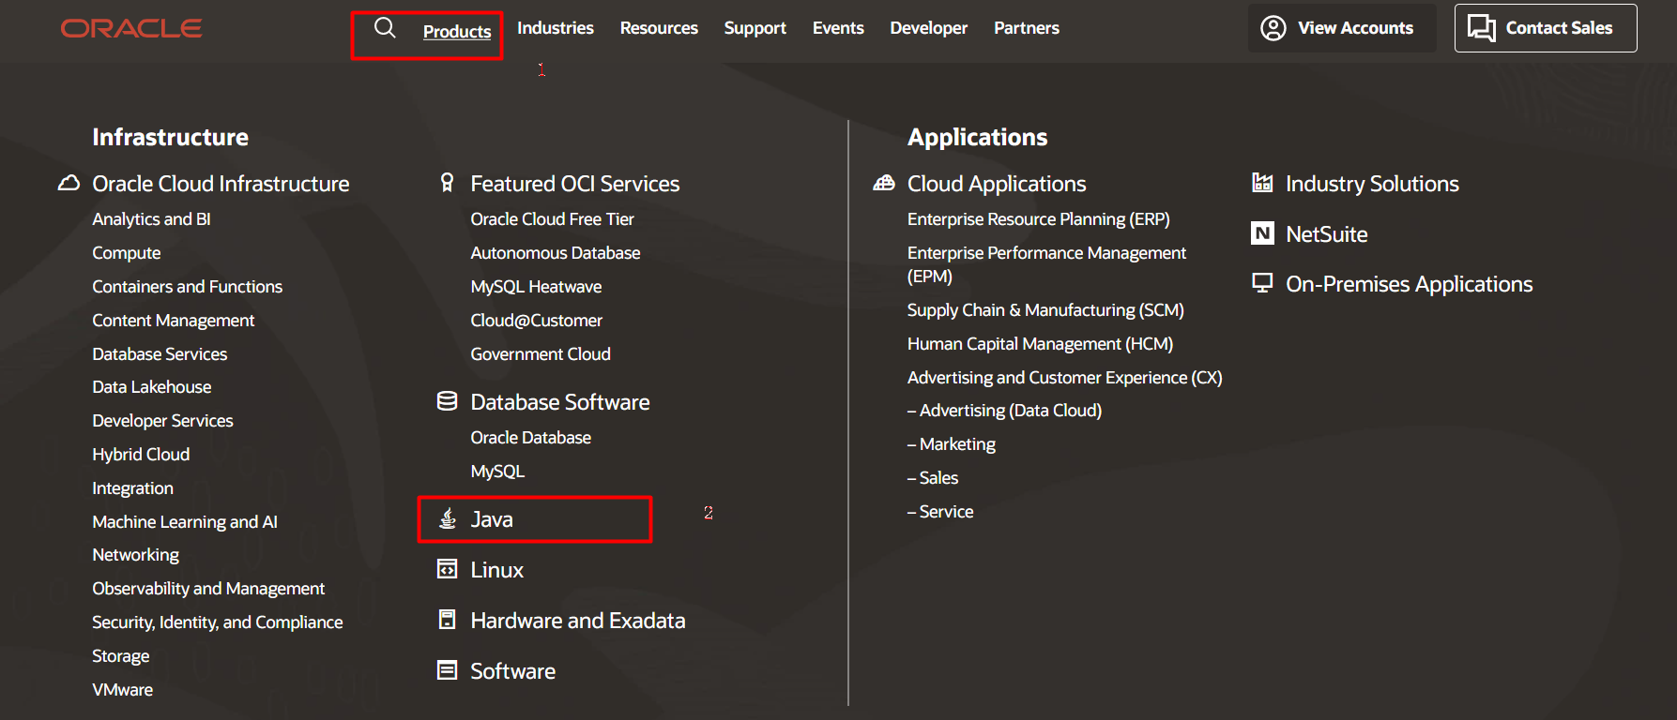This screenshot has width=1677, height=720.
Task: Go to Advertising (Data Cloud)
Action: click(1005, 411)
